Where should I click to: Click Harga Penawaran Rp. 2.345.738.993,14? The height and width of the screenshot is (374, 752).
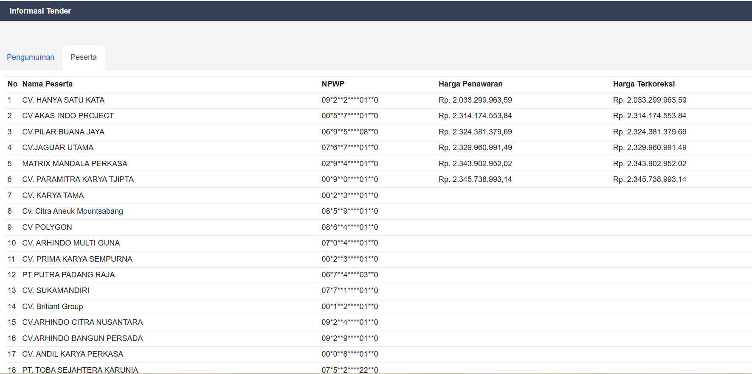pyautogui.click(x=475, y=179)
